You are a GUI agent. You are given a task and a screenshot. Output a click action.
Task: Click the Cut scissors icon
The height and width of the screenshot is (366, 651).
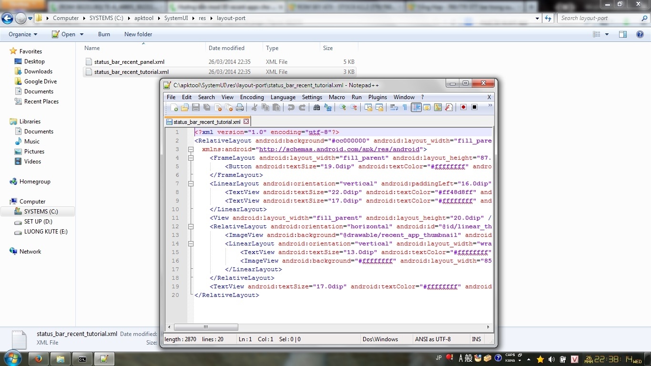click(x=254, y=108)
